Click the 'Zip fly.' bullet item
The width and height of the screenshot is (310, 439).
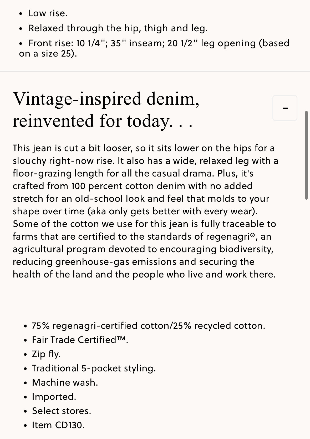(46, 354)
